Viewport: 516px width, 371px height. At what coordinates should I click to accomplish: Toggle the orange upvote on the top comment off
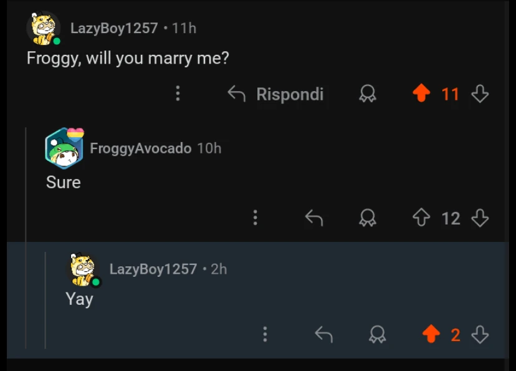pos(422,94)
